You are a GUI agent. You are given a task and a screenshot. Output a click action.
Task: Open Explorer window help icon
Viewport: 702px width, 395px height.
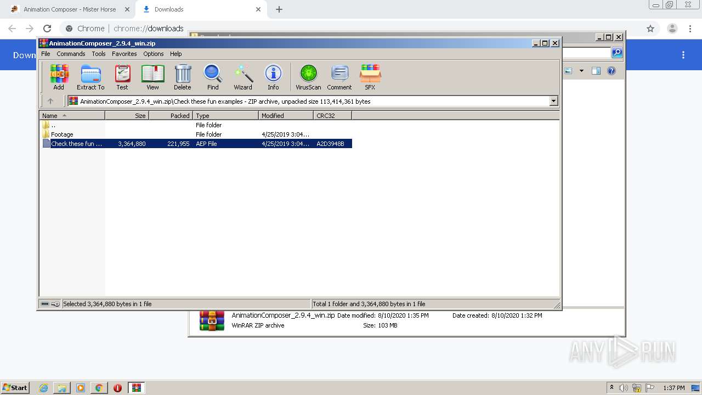click(612, 71)
